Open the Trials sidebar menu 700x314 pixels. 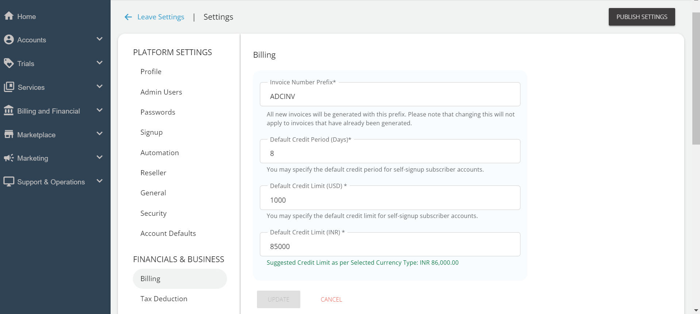pyautogui.click(x=55, y=64)
